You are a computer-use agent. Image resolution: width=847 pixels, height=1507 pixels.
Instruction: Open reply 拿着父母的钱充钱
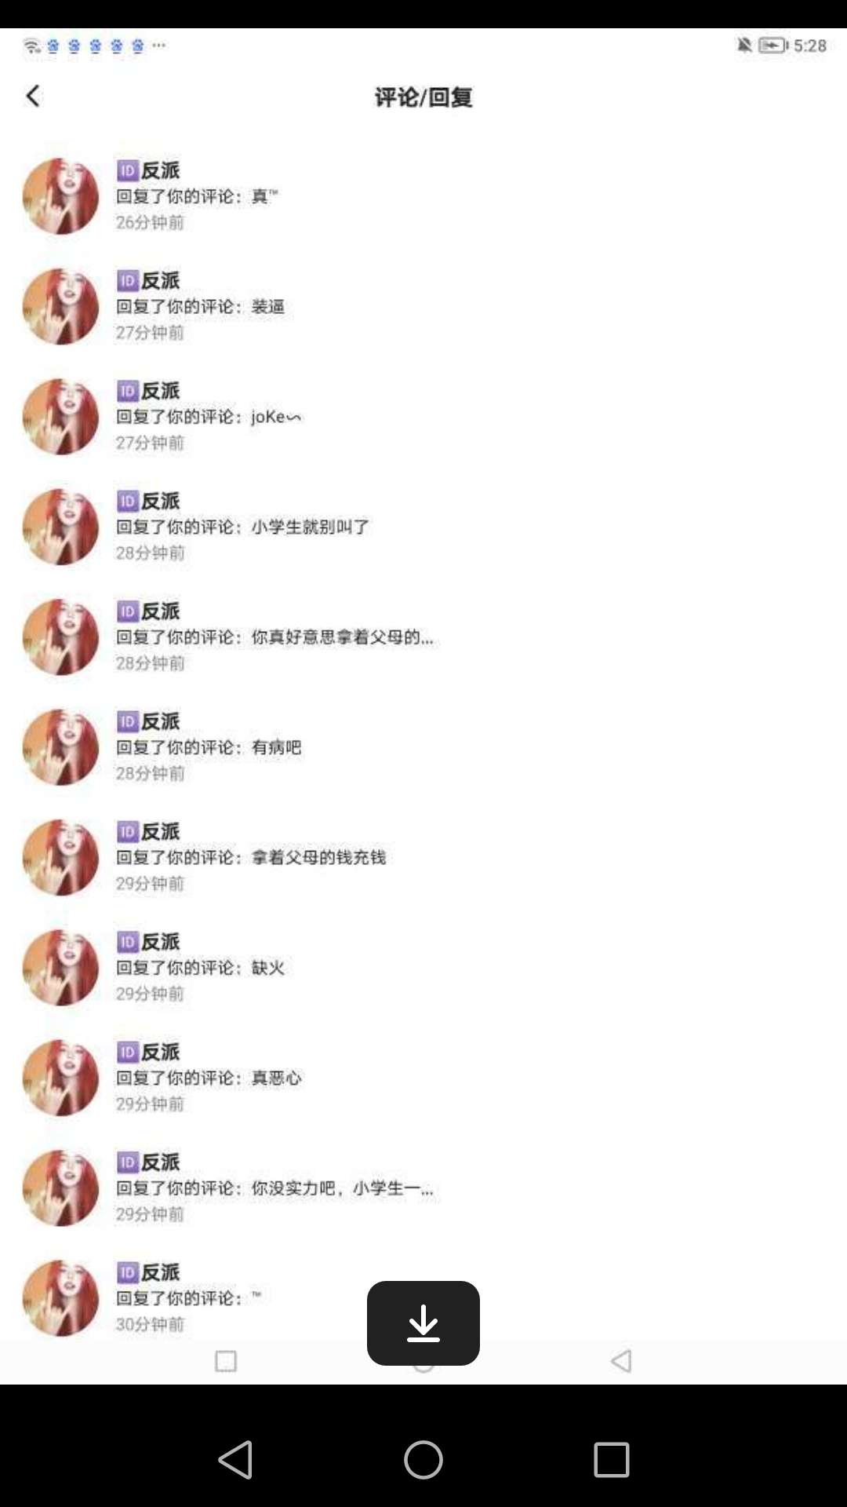click(x=423, y=857)
